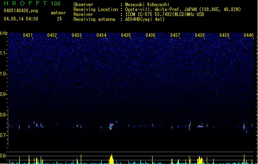
Task: Click the Ogata-vill. Akita-Pref. JAPAN location text
Action: point(183,9)
